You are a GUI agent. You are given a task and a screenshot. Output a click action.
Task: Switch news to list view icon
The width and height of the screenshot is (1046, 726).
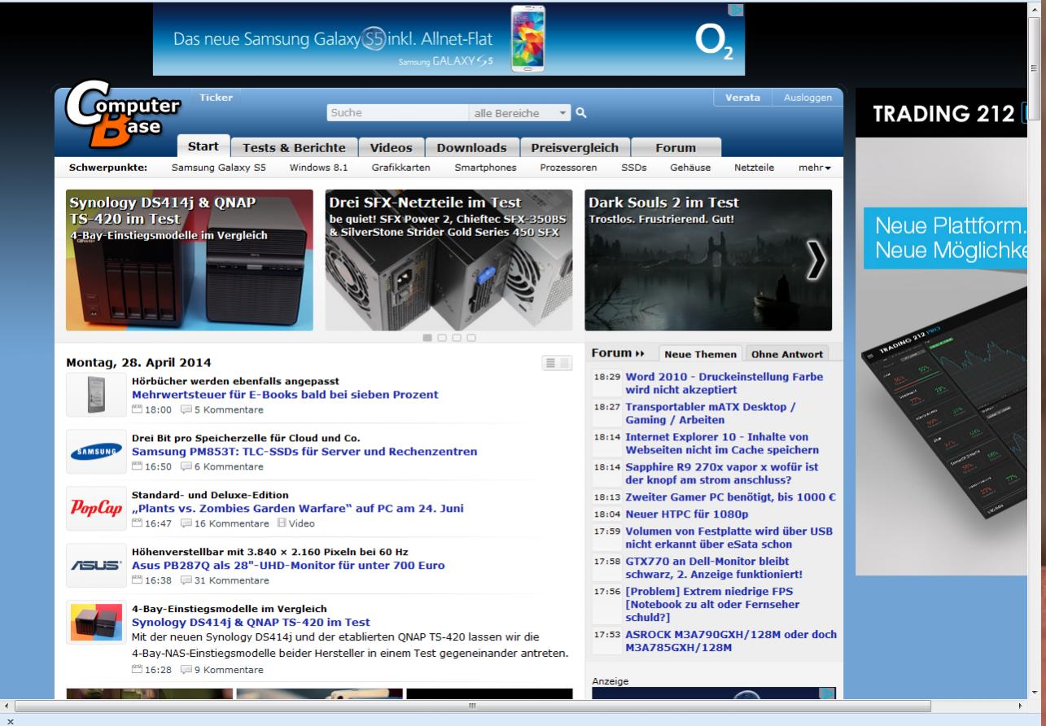pyautogui.click(x=550, y=363)
